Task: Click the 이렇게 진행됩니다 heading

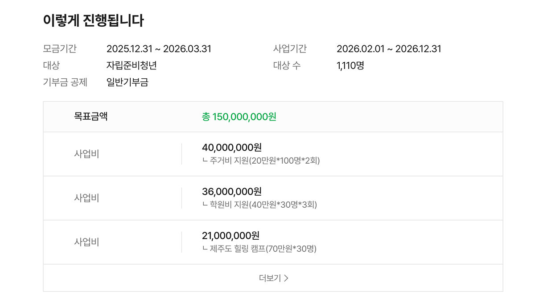Action: (93, 20)
